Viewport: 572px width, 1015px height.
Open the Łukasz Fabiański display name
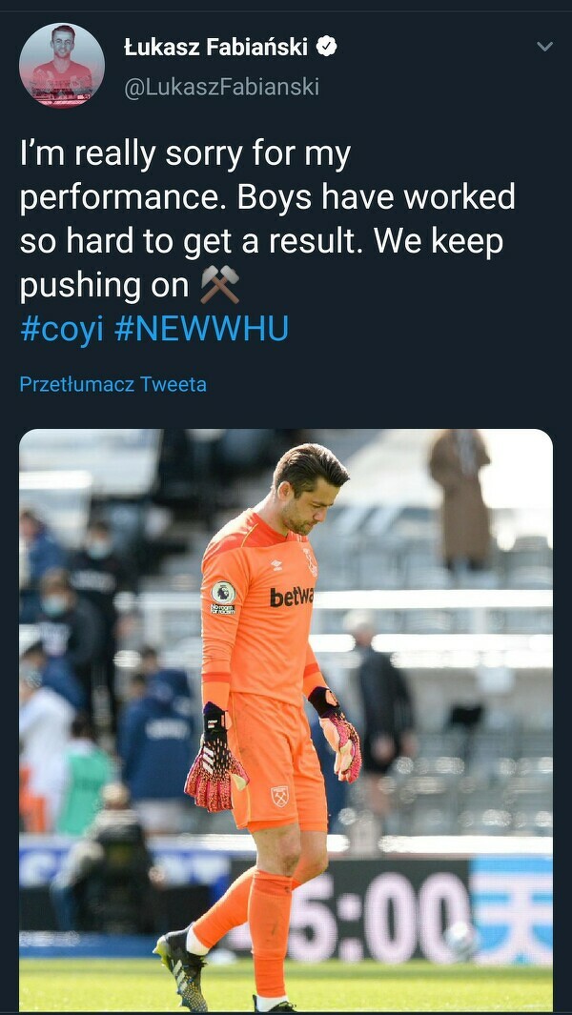click(218, 47)
